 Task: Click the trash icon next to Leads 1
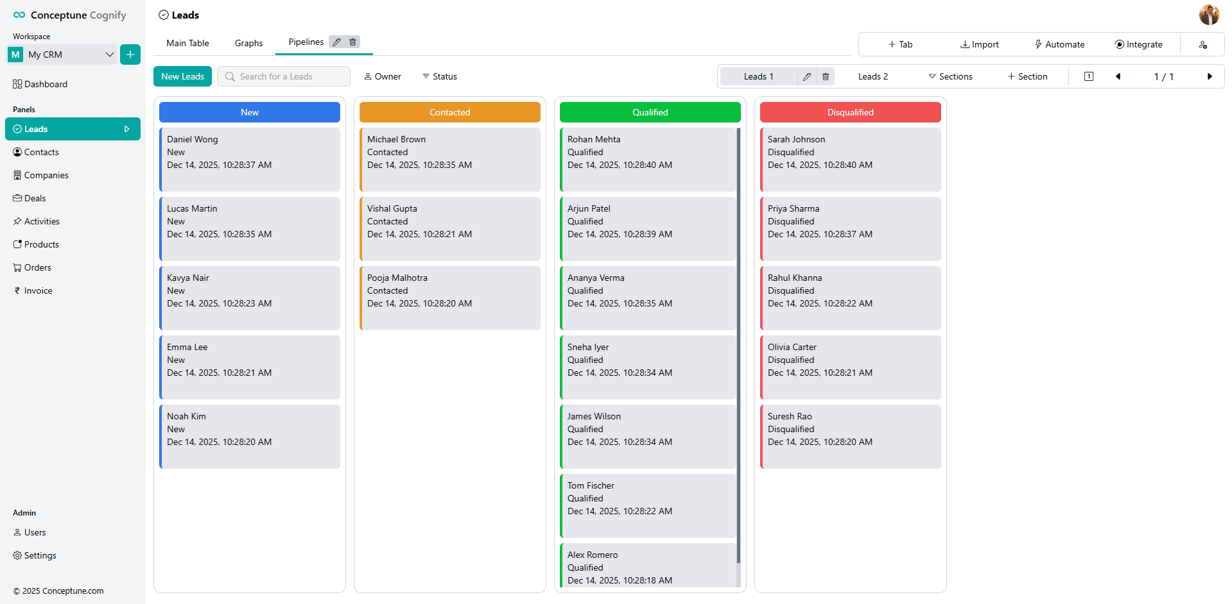(826, 77)
